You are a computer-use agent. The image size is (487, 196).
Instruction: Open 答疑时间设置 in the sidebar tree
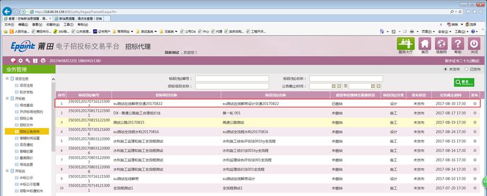coord(29,138)
